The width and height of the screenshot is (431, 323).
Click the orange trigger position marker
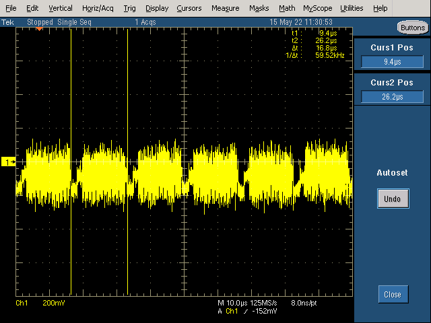[x=39, y=29]
